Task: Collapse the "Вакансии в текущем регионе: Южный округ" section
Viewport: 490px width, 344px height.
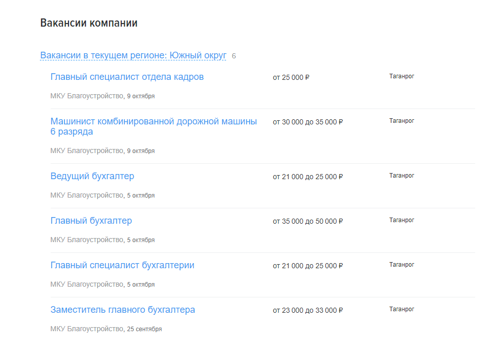Action: point(133,55)
